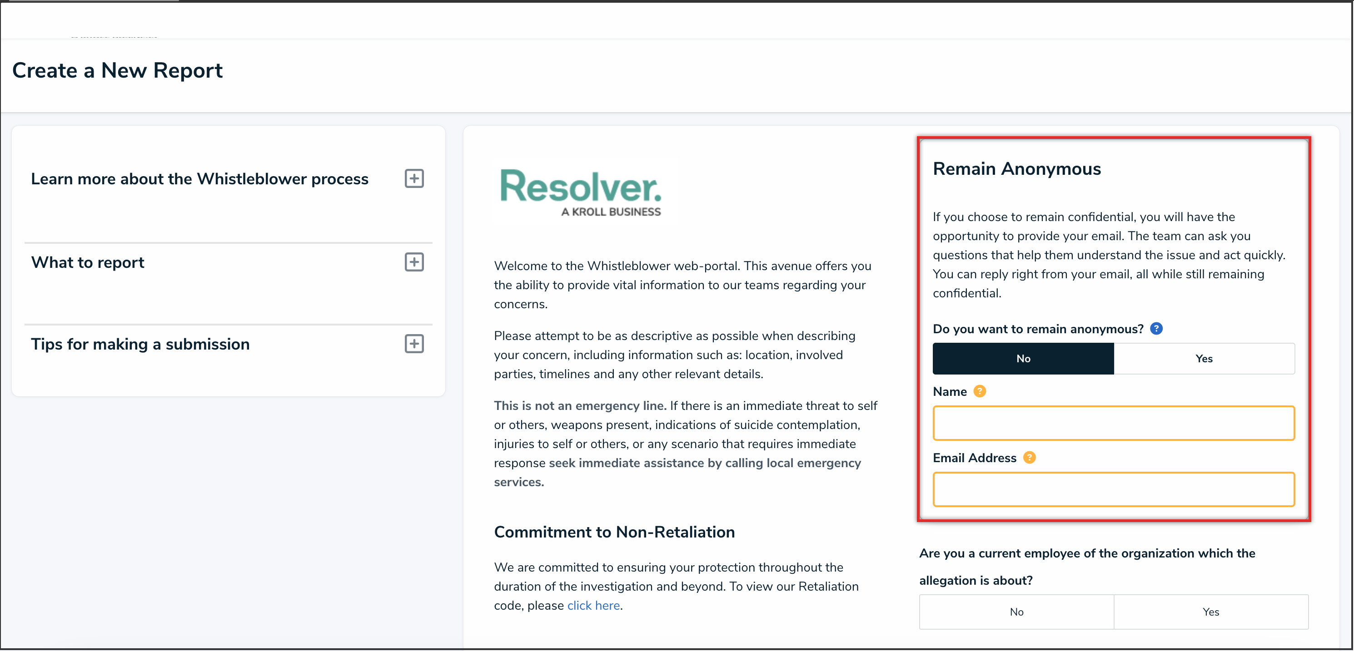This screenshot has height=651, width=1354.
Task: Click the orange help icon next to Email Address
Action: (1029, 457)
